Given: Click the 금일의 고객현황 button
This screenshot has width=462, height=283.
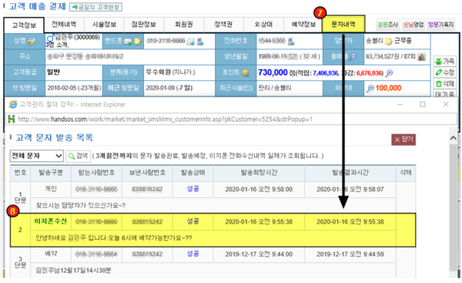Looking at the screenshot, I should (95, 7).
